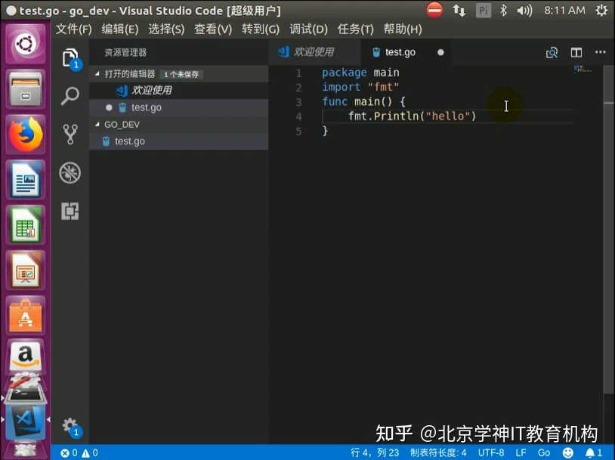Place cursor on line 1 package main

(x=360, y=73)
